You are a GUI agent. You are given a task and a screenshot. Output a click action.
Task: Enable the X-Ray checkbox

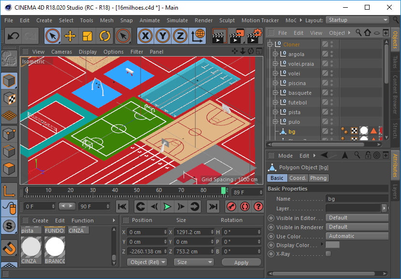[329, 254]
